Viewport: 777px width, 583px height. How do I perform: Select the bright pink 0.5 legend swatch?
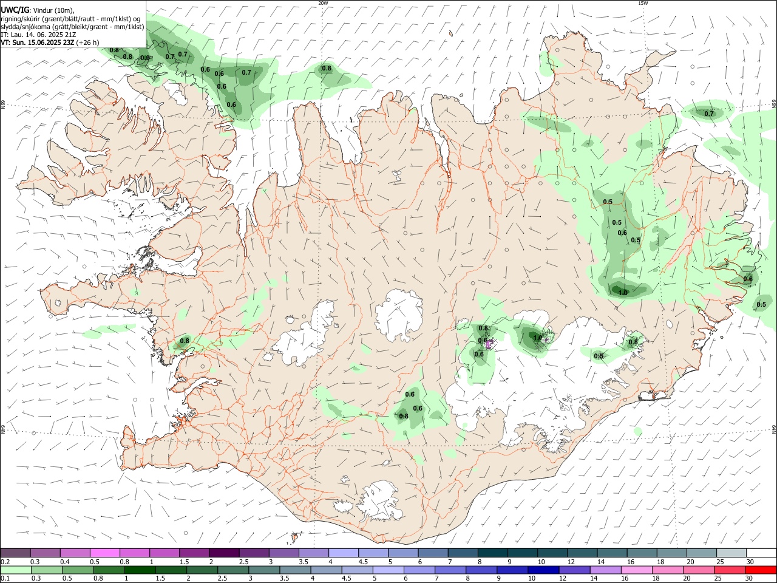(105, 553)
